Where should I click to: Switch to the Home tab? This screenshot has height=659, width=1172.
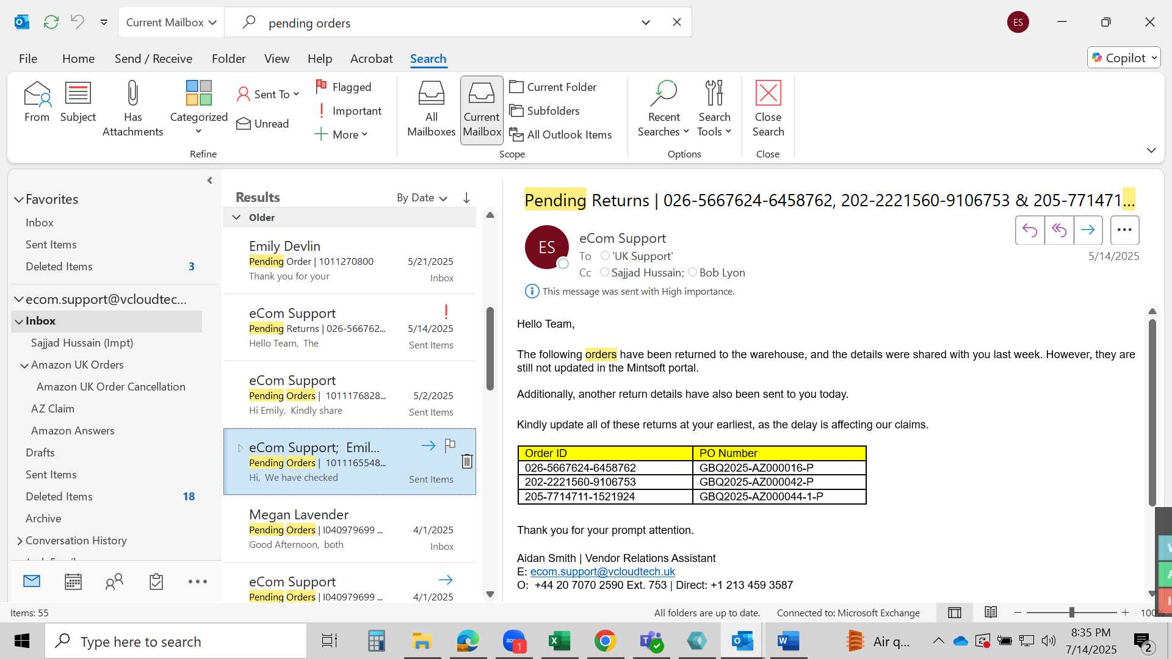(x=78, y=59)
